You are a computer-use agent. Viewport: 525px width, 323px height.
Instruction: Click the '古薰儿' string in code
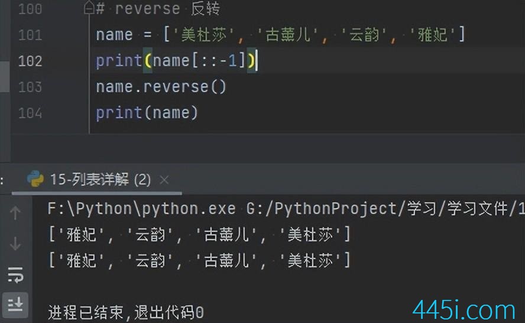tap(288, 35)
